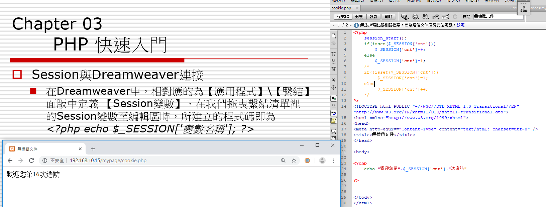
Task: Open a new Chrome tab
Action: click(x=93, y=149)
